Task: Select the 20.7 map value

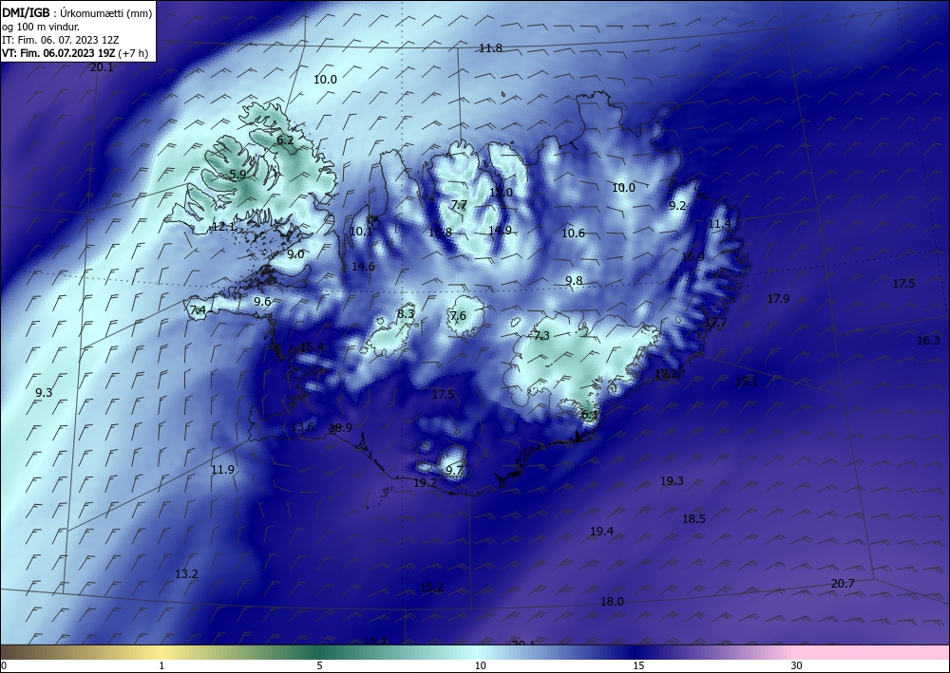Action: coord(843,584)
